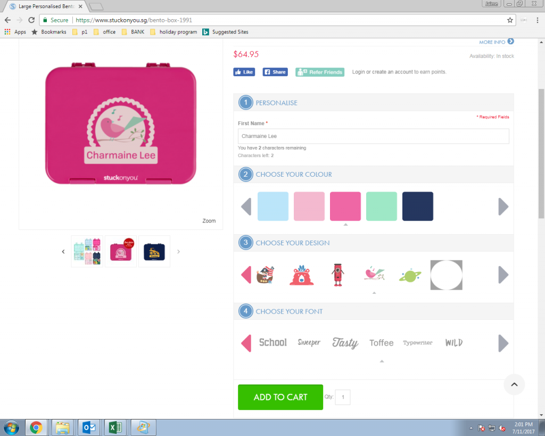
Task: Open the Chrome three-dot menu
Action: coord(538,20)
